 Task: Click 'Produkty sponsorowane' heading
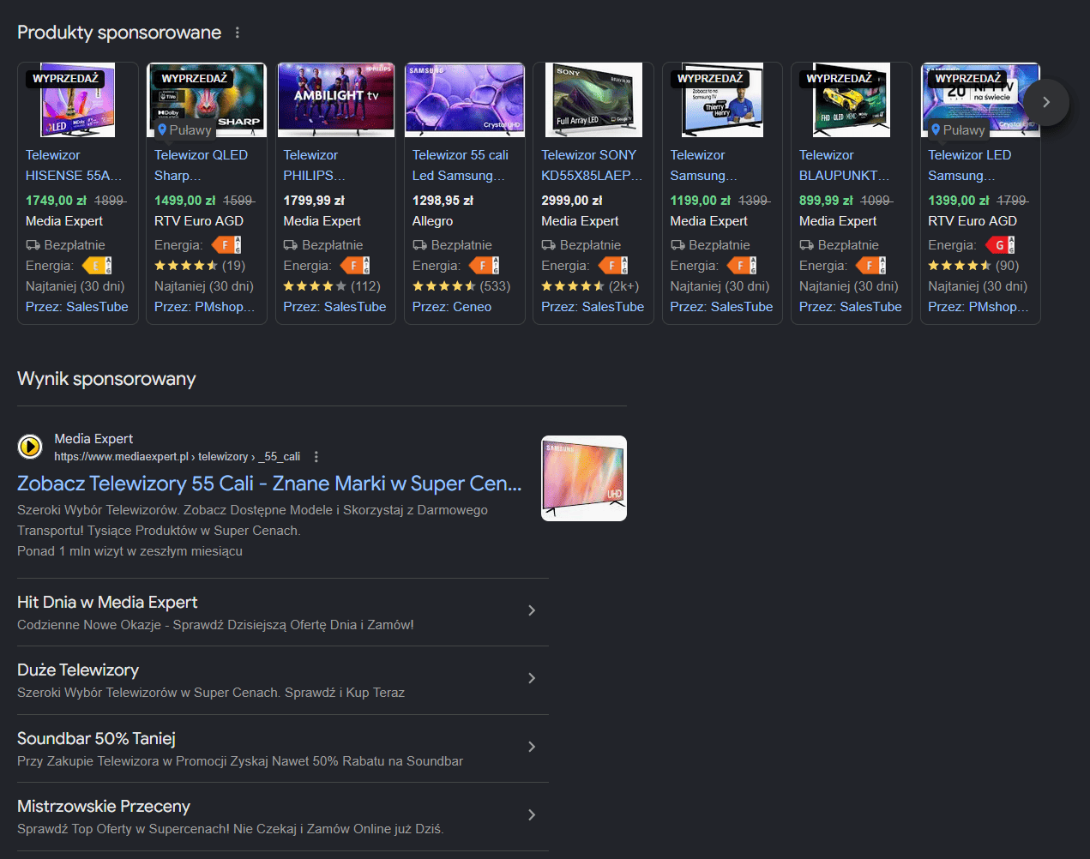119,33
